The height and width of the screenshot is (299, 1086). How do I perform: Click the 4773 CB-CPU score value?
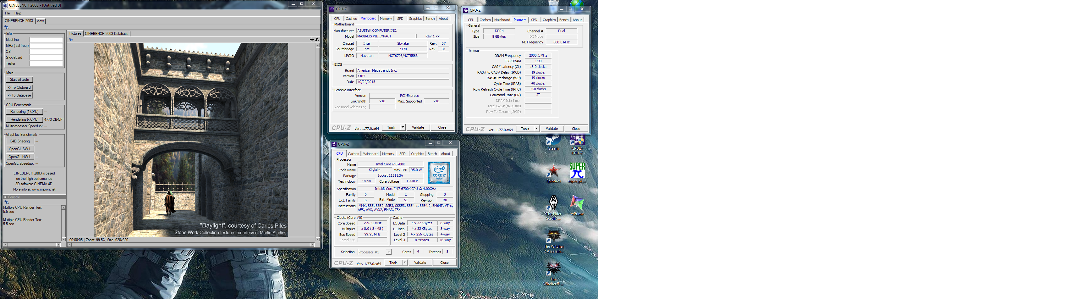pyautogui.click(x=53, y=120)
